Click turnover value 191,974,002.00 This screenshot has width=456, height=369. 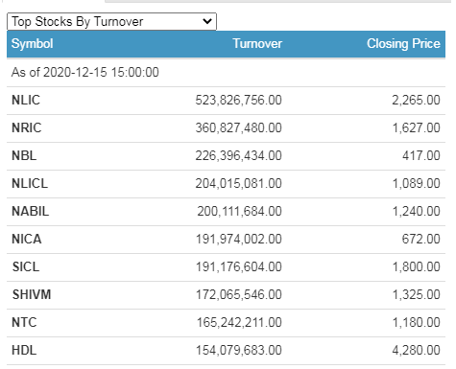coord(239,239)
